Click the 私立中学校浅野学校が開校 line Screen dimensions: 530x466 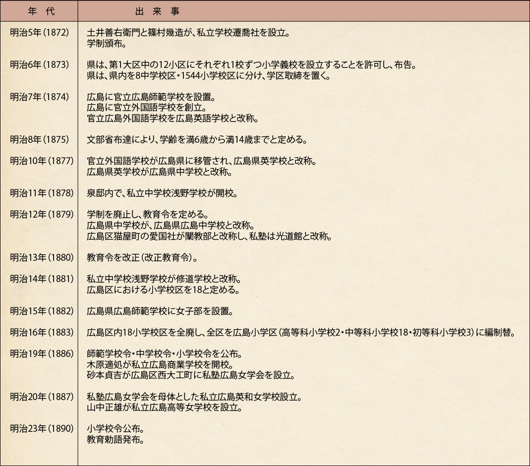(x=162, y=193)
